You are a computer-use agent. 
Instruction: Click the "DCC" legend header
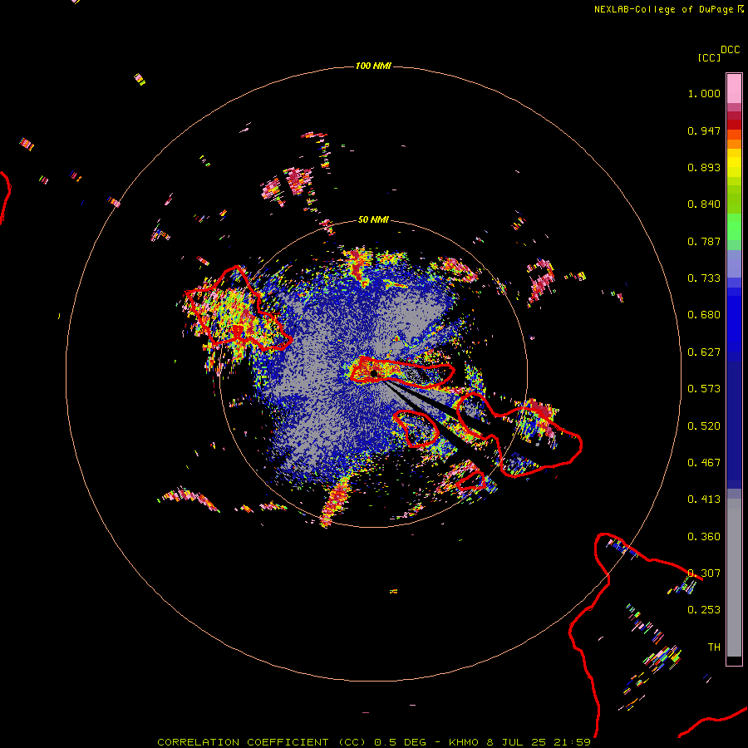[x=731, y=50]
